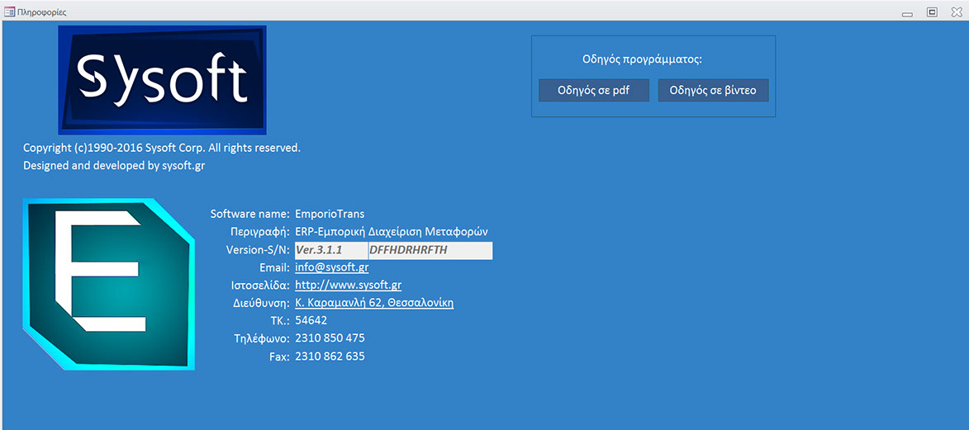Open the Οδηγός σε pdf guide

coord(593,91)
